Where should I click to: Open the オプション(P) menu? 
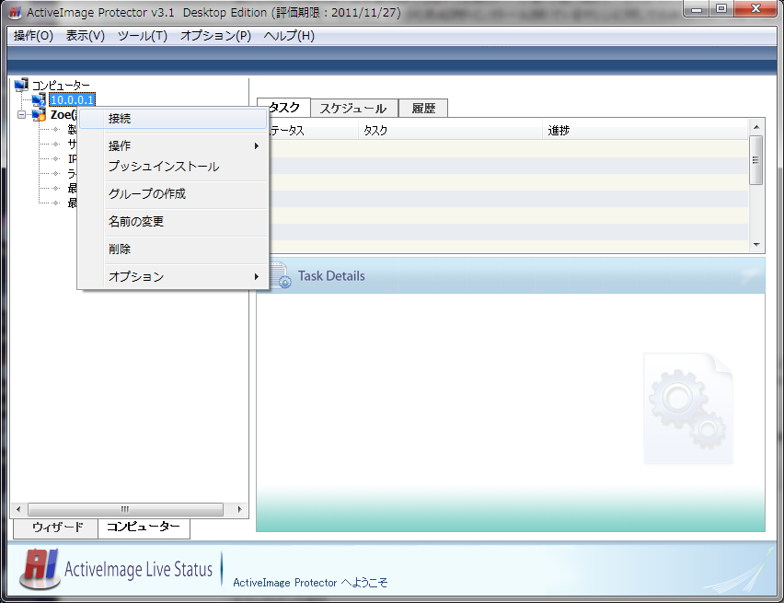[x=215, y=36]
